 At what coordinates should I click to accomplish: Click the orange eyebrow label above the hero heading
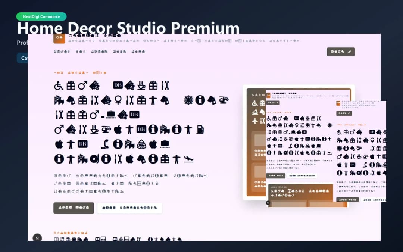[80, 73]
